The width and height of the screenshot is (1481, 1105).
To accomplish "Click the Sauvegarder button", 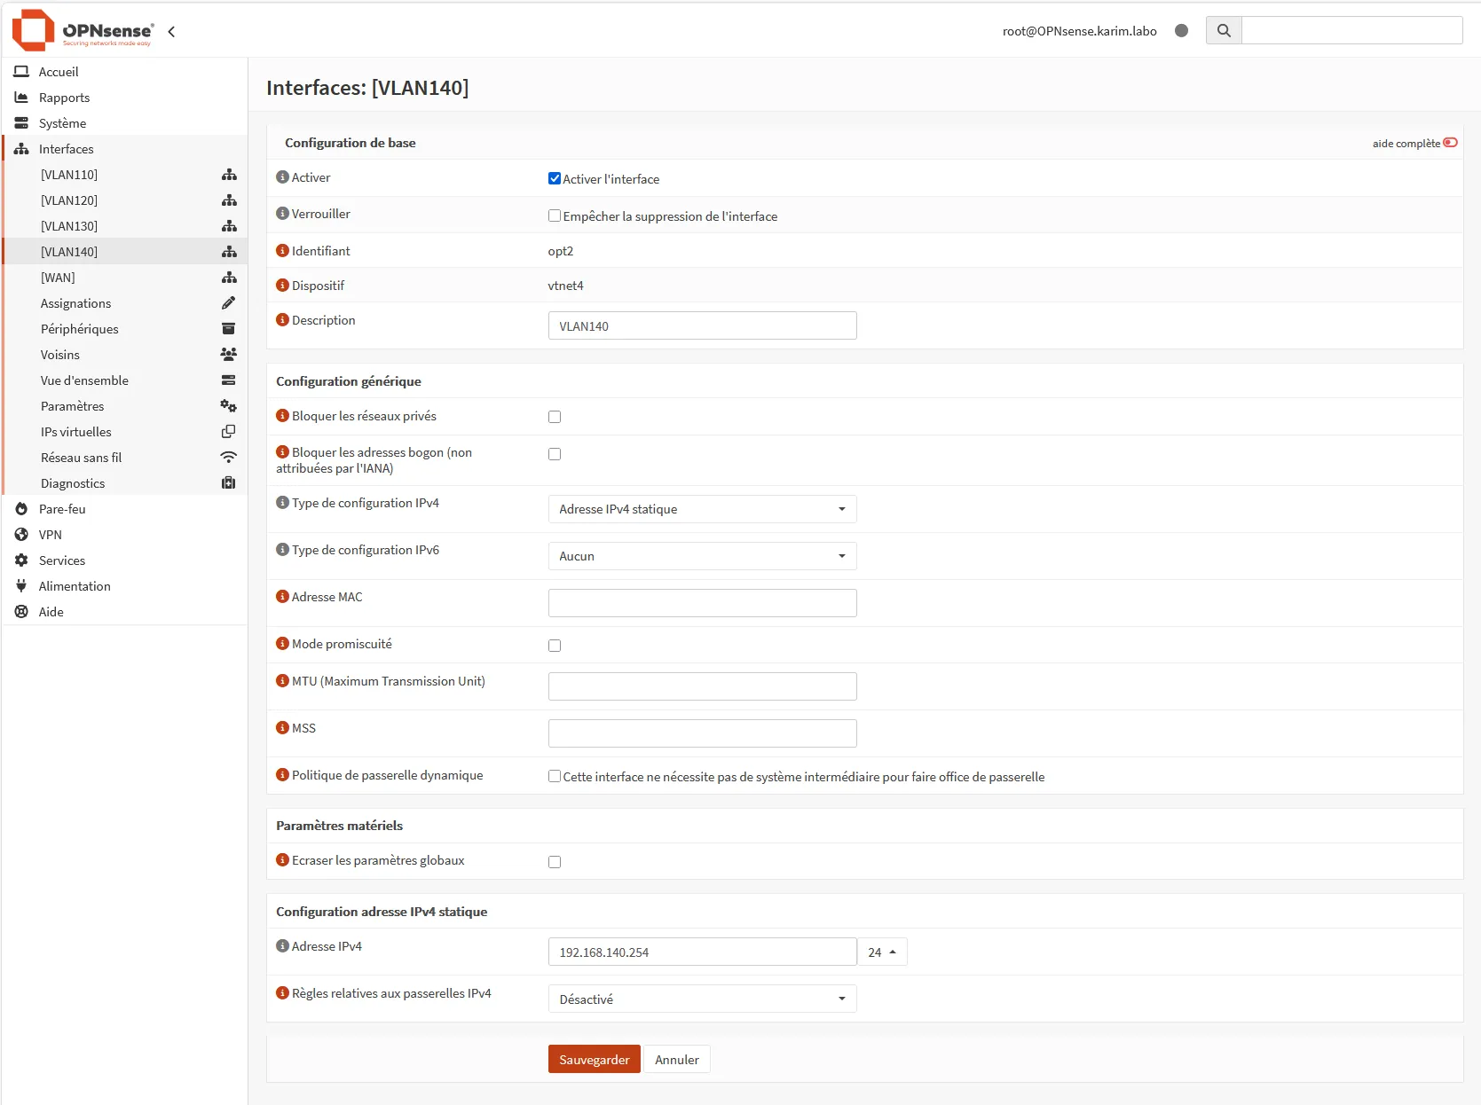I will (594, 1059).
